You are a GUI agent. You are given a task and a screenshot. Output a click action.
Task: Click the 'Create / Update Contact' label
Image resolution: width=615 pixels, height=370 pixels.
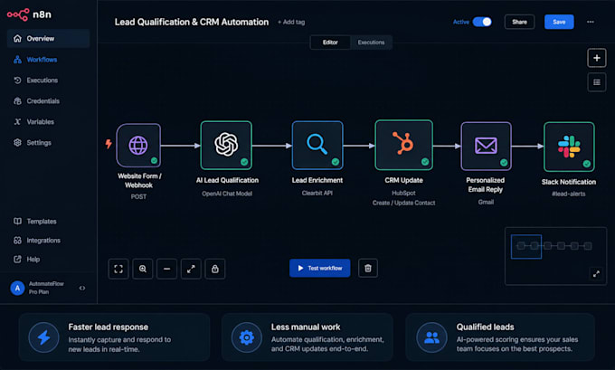coord(403,203)
